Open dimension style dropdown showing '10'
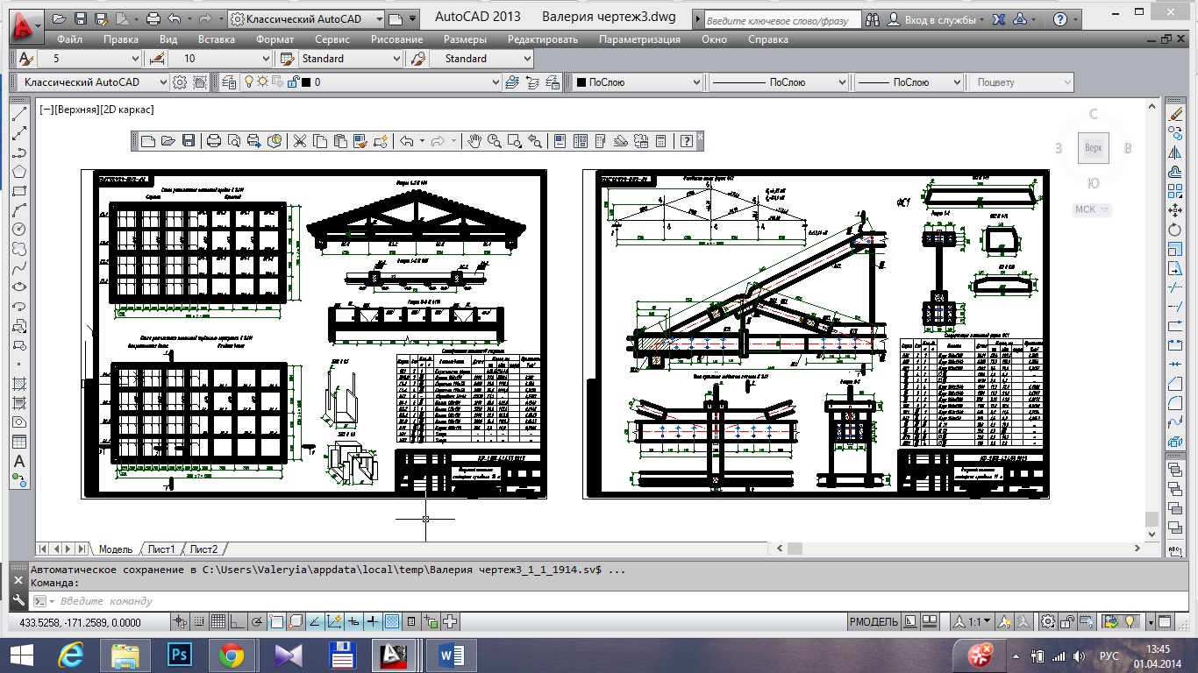Viewport: 1198px width, 673px height. click(x=222, y=59)
